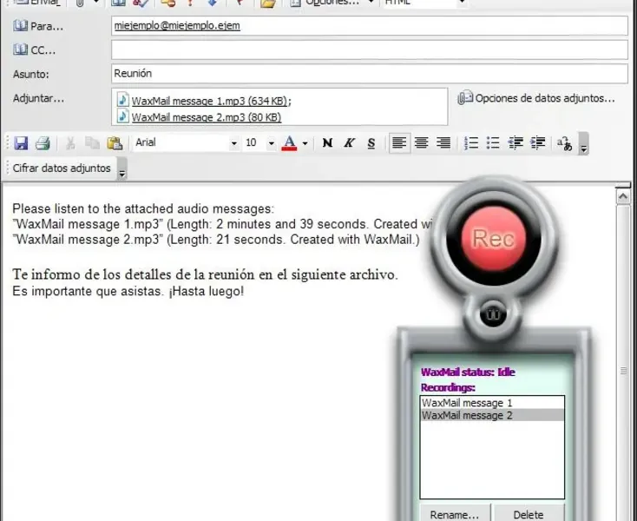Click the small WaxMail pause knob below Rec
Viewport: 637px width, 521px height.
(x=493, y=314)
